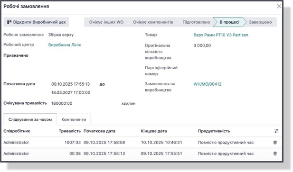This screenshot has height=172, width=293.
Task: Set status to Очікує інших WO
Action: click(106, 22)
